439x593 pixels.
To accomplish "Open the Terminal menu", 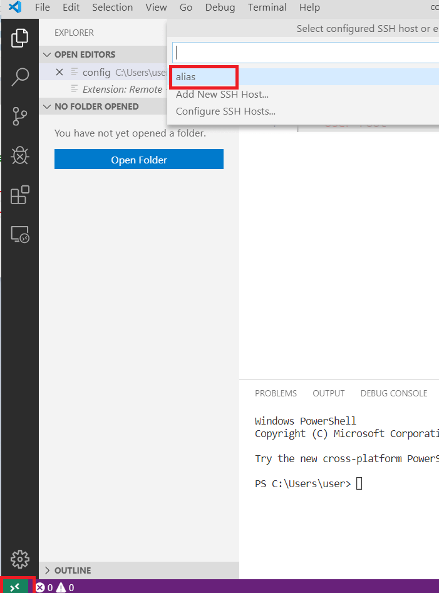I will pos(267,7).
